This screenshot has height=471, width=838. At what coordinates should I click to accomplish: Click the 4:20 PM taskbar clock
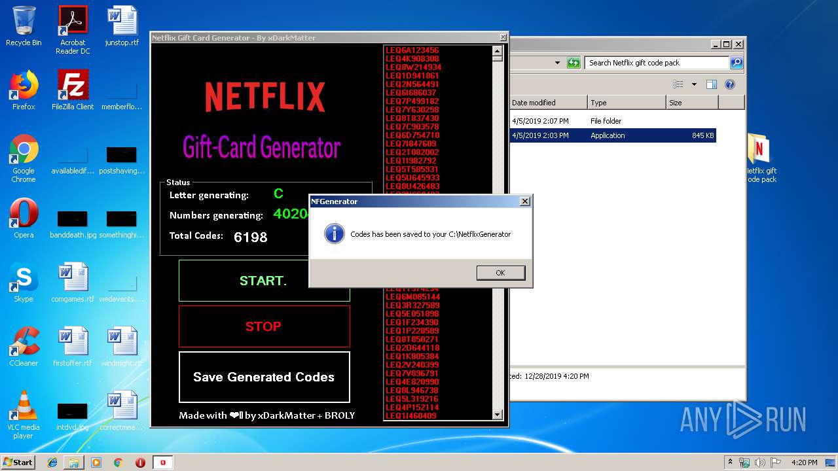click(x=804, y=462)
